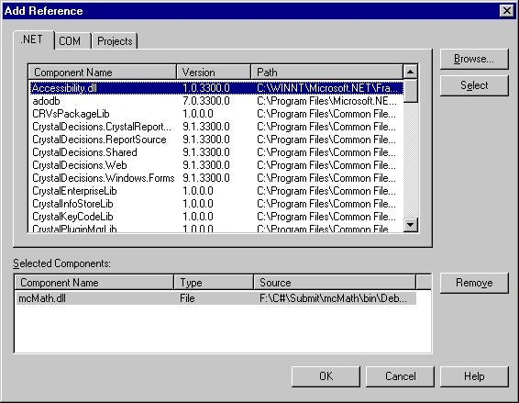Sort by the Path column header

click(327, 72)
